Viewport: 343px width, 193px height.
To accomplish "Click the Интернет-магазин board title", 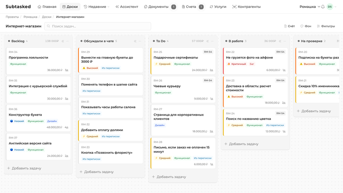I will 24,26.
